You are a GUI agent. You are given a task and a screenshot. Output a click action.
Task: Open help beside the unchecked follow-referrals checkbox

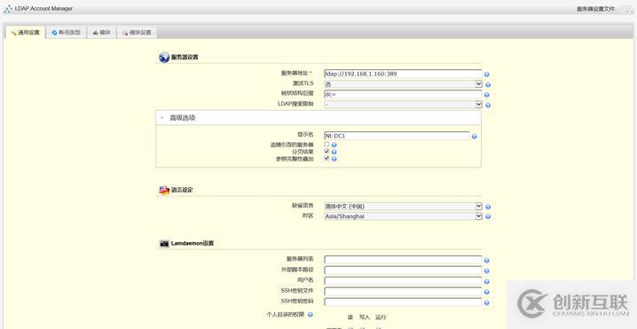[x=334, y=145]
